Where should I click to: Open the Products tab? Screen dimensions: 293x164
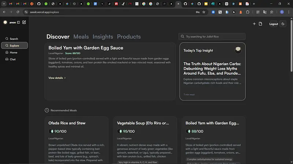click(x=129, y=37)
